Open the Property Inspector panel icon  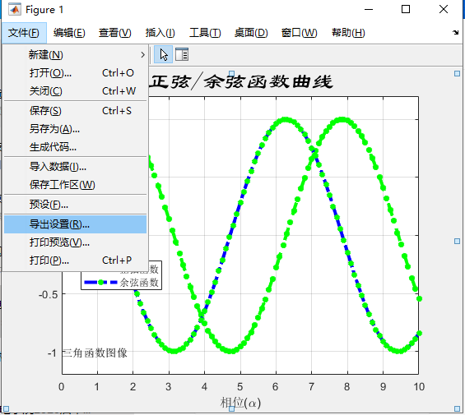click(x=182, y=54)
